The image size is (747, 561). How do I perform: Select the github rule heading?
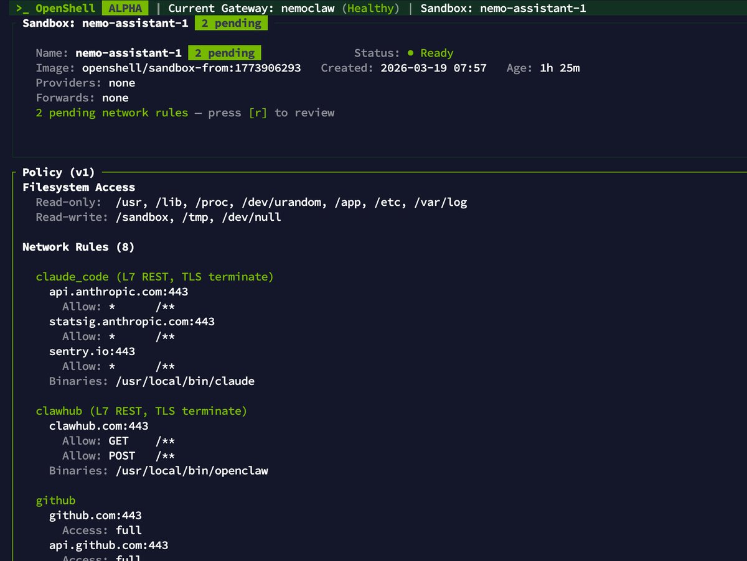56,501
